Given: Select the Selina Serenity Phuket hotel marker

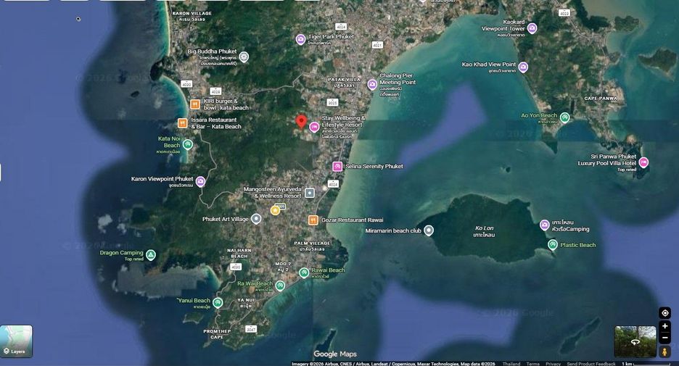Looking at the screenshot, I should 337,166.
